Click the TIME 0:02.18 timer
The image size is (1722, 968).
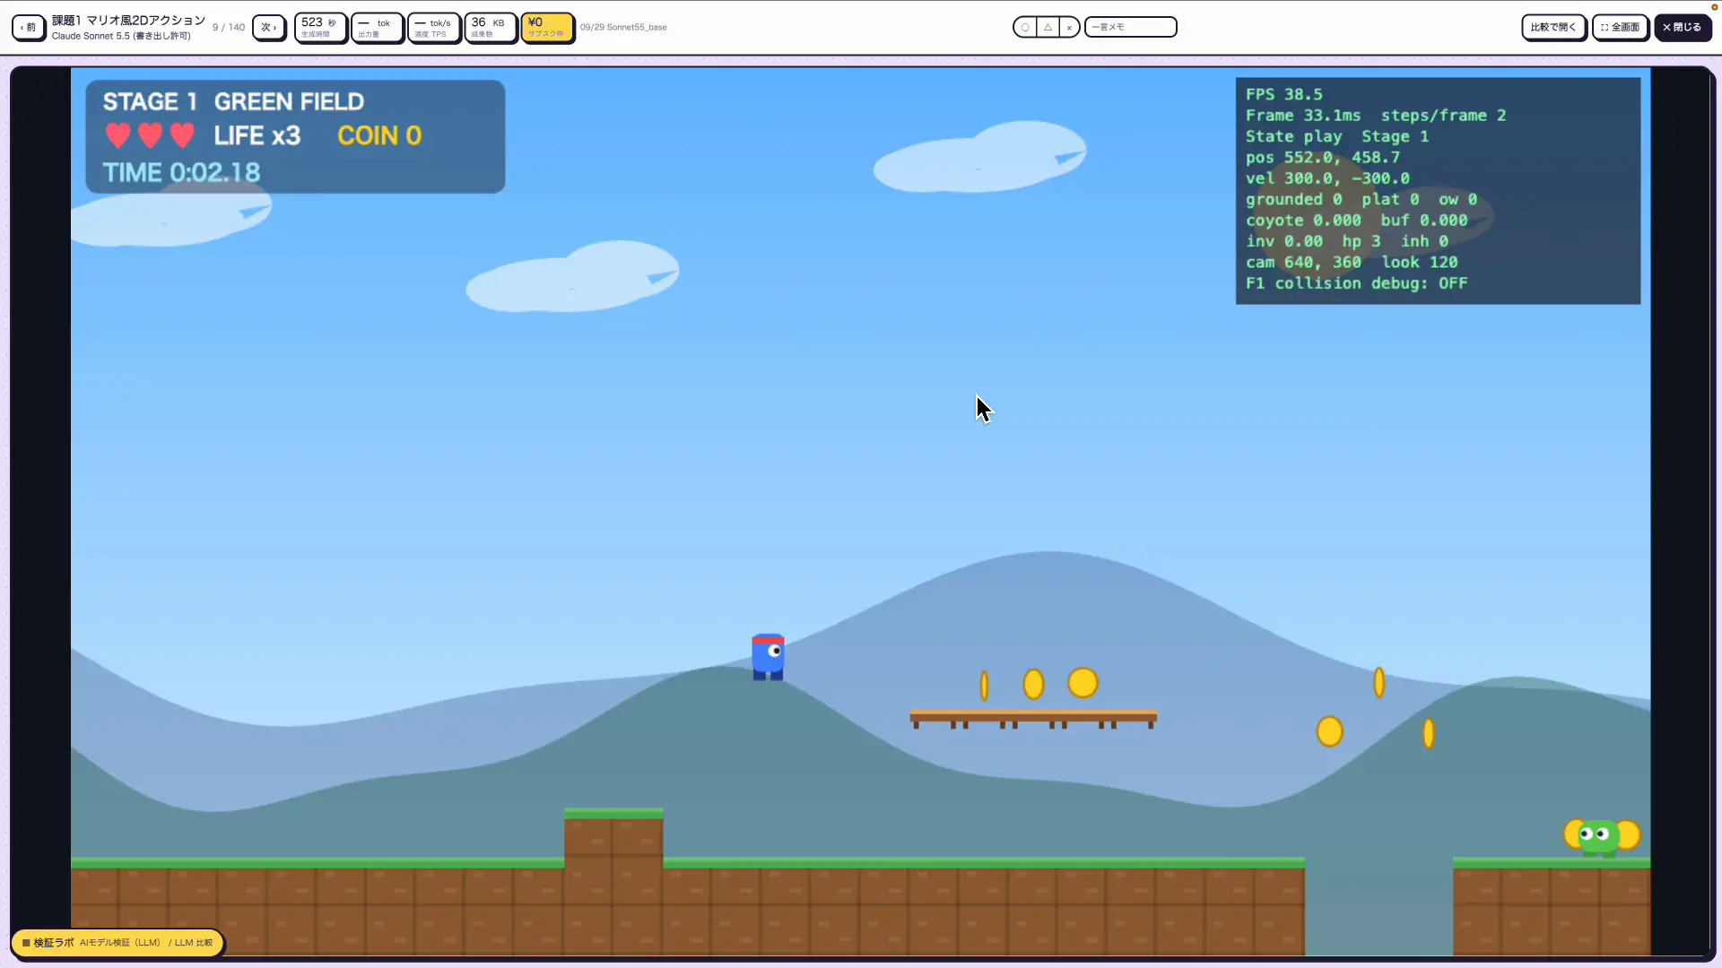pyautogui.click(x=181, y=172)
